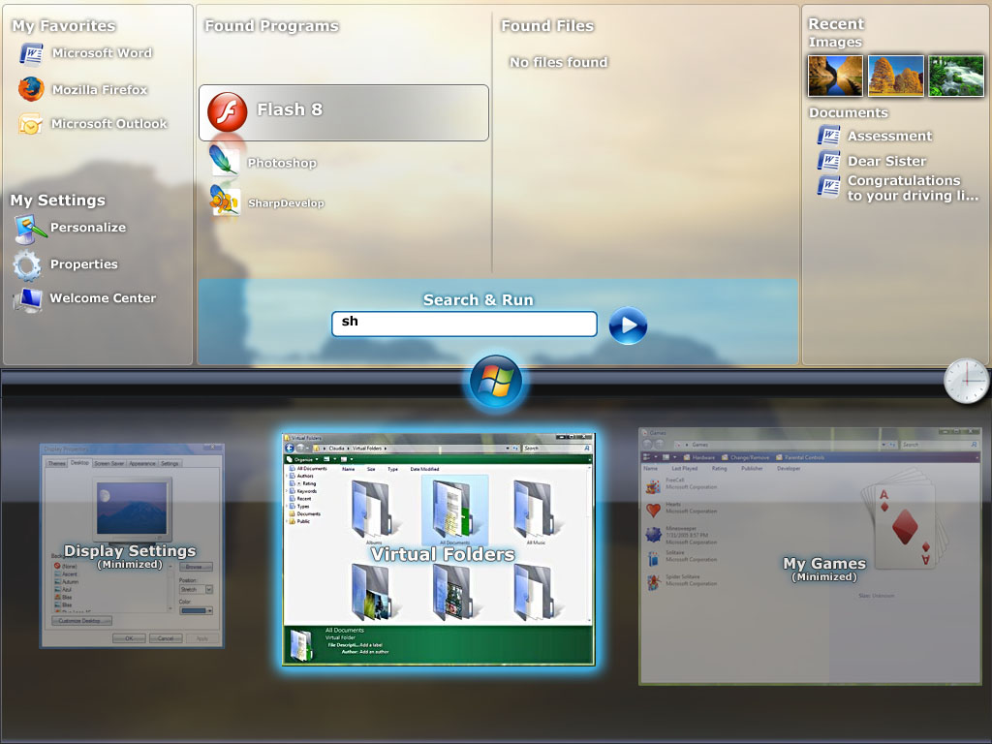Open the Congratulations to your driving document
992x744 pixels.
tap(898, 188)
